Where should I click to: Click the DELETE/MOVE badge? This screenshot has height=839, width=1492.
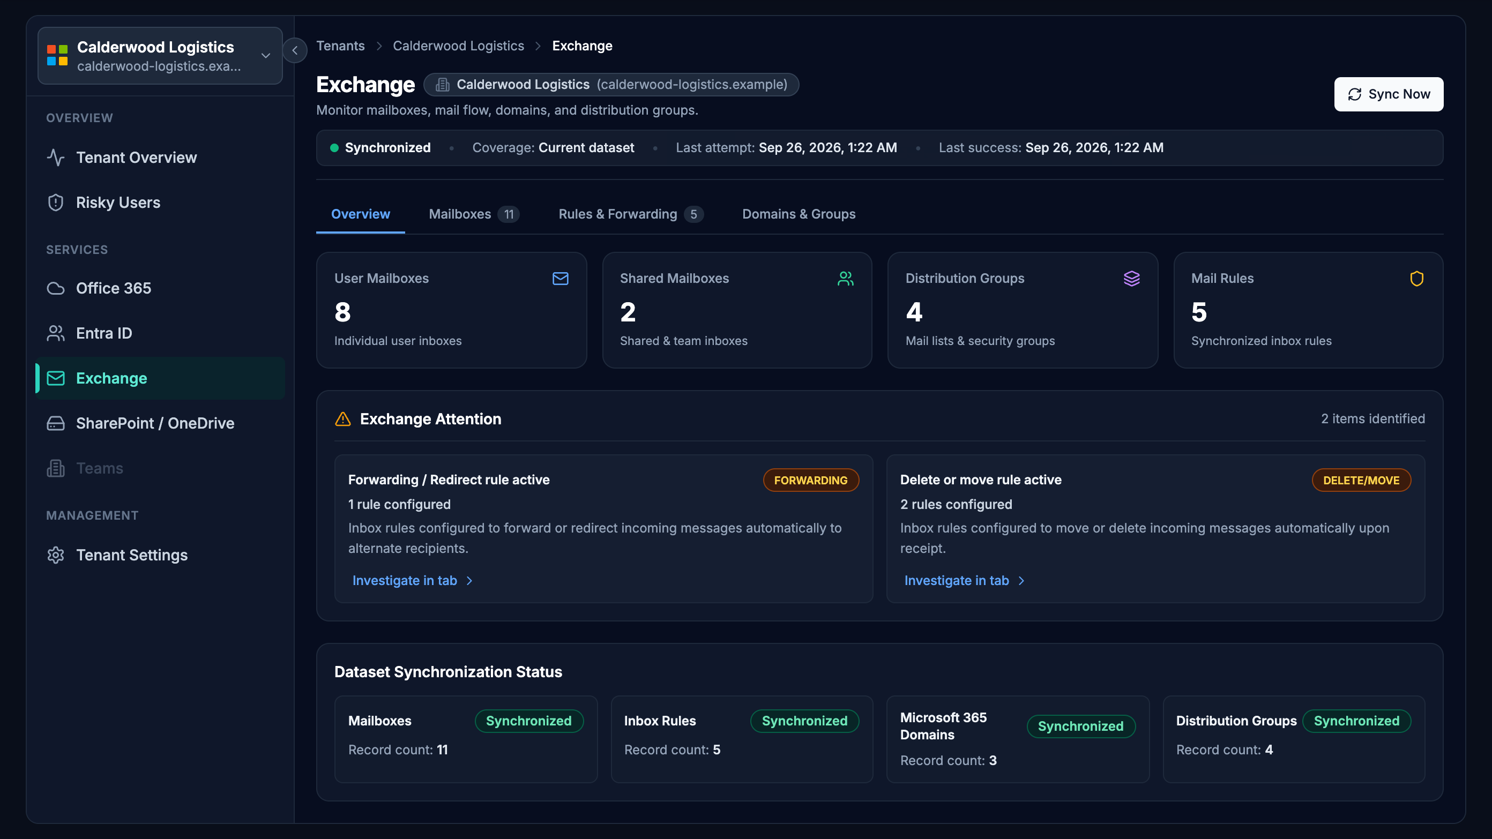click(x=1361, y=480)
